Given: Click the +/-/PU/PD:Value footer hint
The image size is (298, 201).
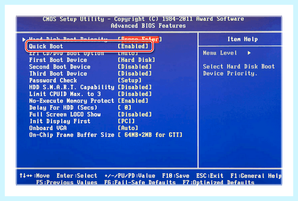Looking at the screenshot, I should (x=130, y=176).
